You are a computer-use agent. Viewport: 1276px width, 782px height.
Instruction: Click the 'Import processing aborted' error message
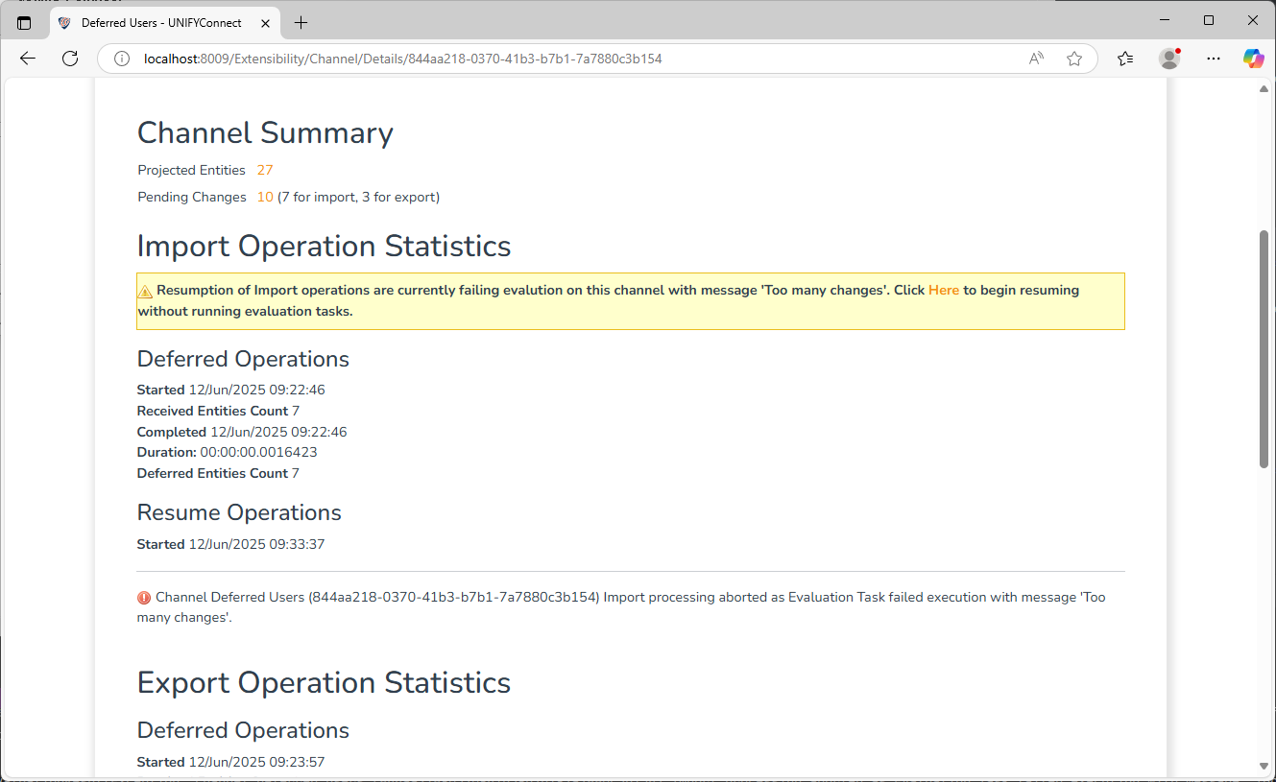coord(621,607)
